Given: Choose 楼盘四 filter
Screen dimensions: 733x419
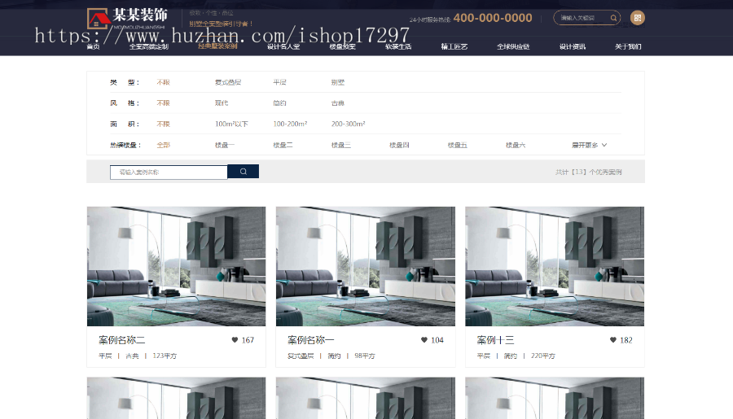Looking at the screenshot, I should click(399, 146).
